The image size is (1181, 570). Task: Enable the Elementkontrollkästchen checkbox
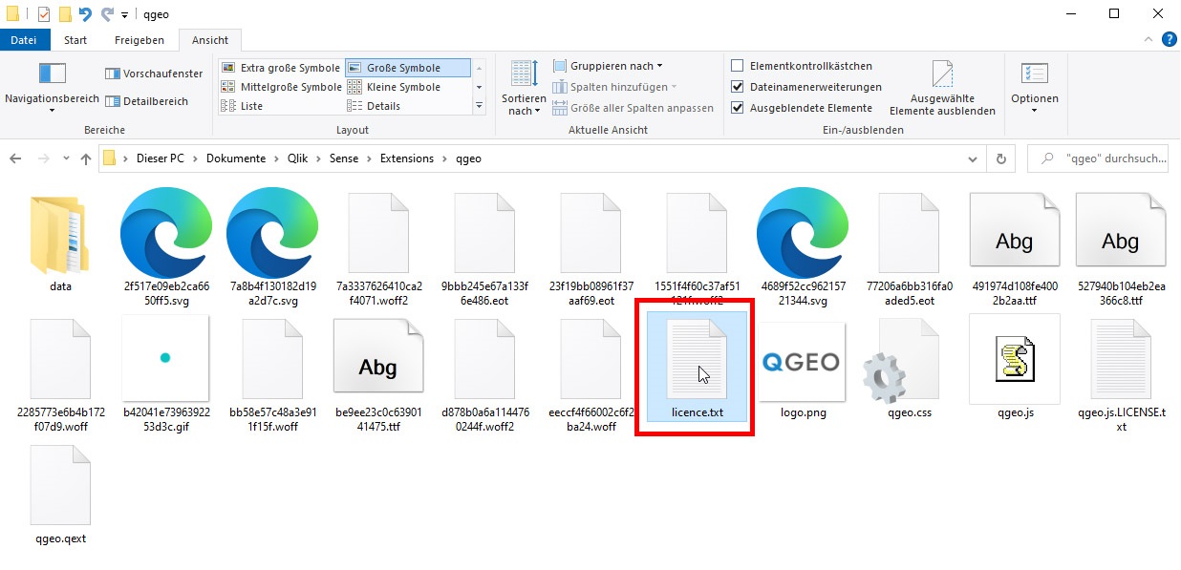(x=737, y=66)
